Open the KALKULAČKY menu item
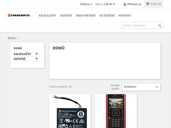The image size is (171, 128). coord(47,15)
